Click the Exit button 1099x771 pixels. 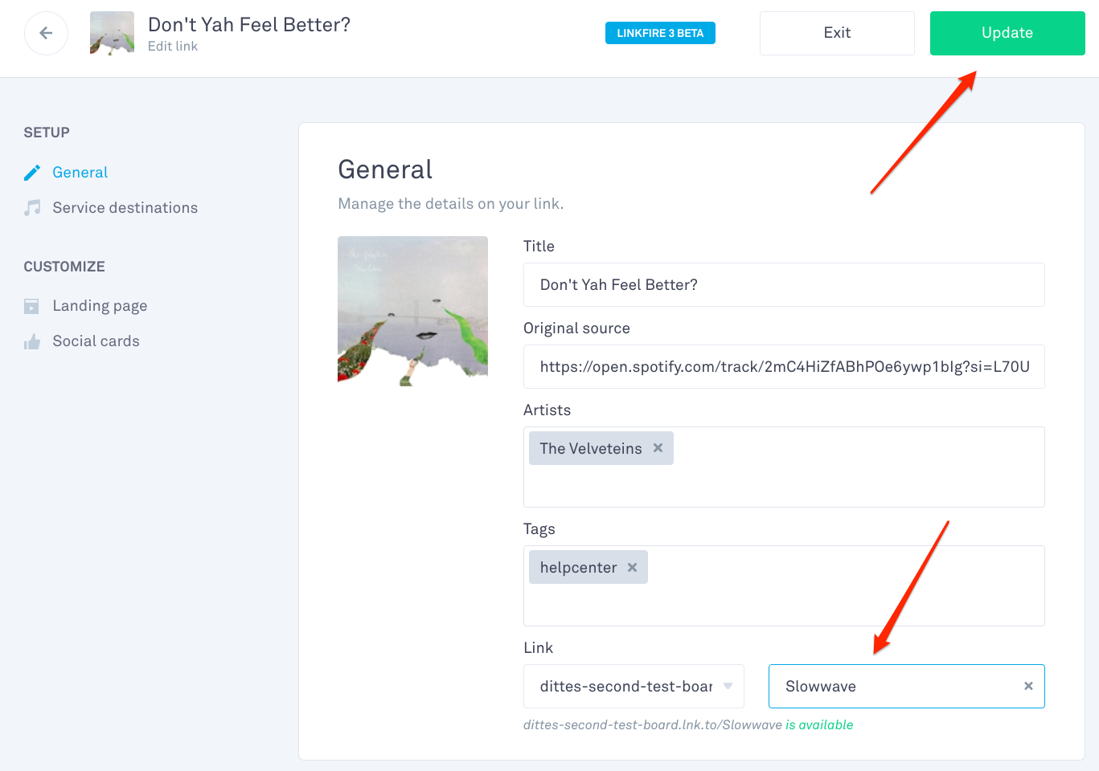tap(837, 33)
